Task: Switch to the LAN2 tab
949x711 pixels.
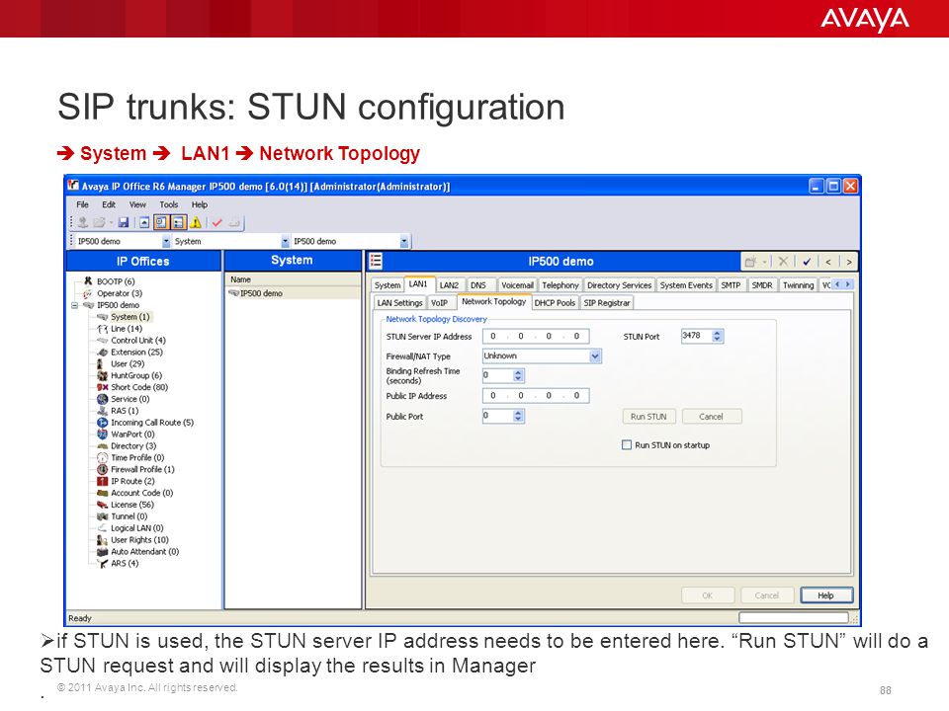Action: coord(449,284)
